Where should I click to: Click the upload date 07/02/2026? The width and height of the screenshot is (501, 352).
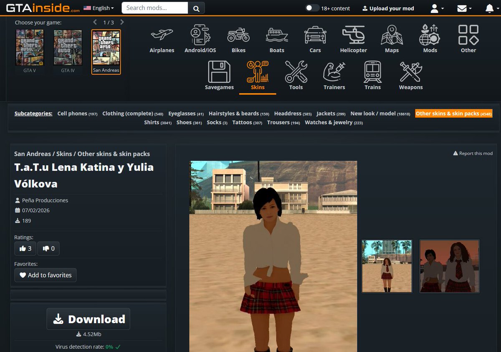tap(36, 210)
